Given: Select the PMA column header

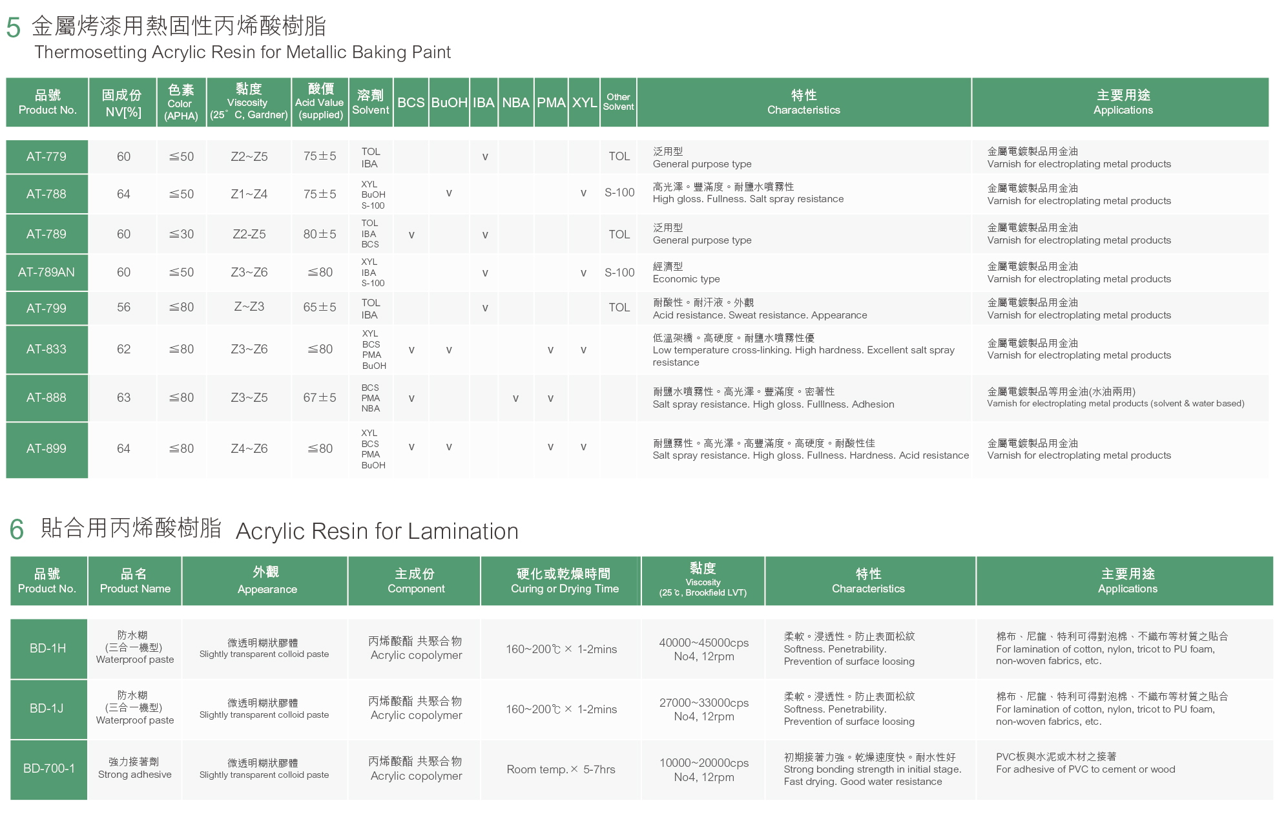Looking at the screenshot, I should [x=551, y=102].
